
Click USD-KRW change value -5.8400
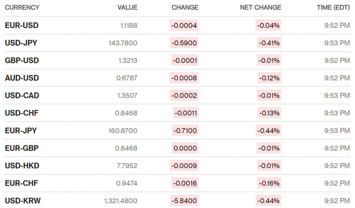(184, 201)
